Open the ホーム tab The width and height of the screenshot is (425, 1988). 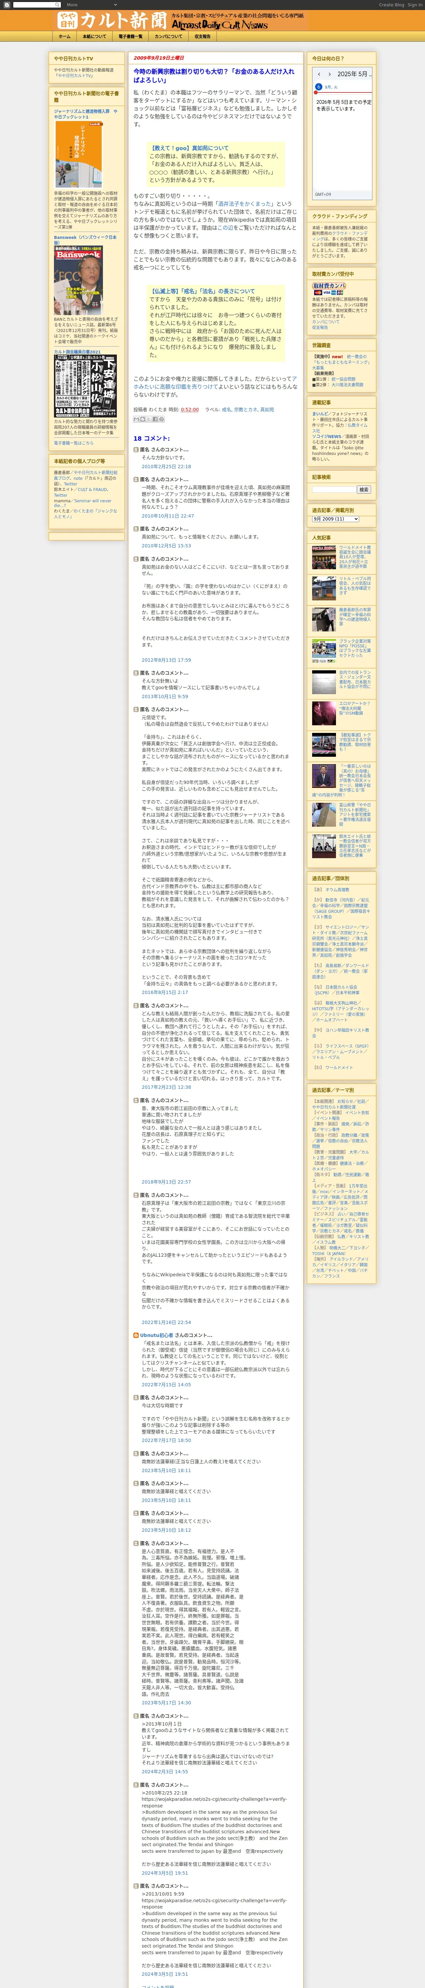(x=65, y=36)
